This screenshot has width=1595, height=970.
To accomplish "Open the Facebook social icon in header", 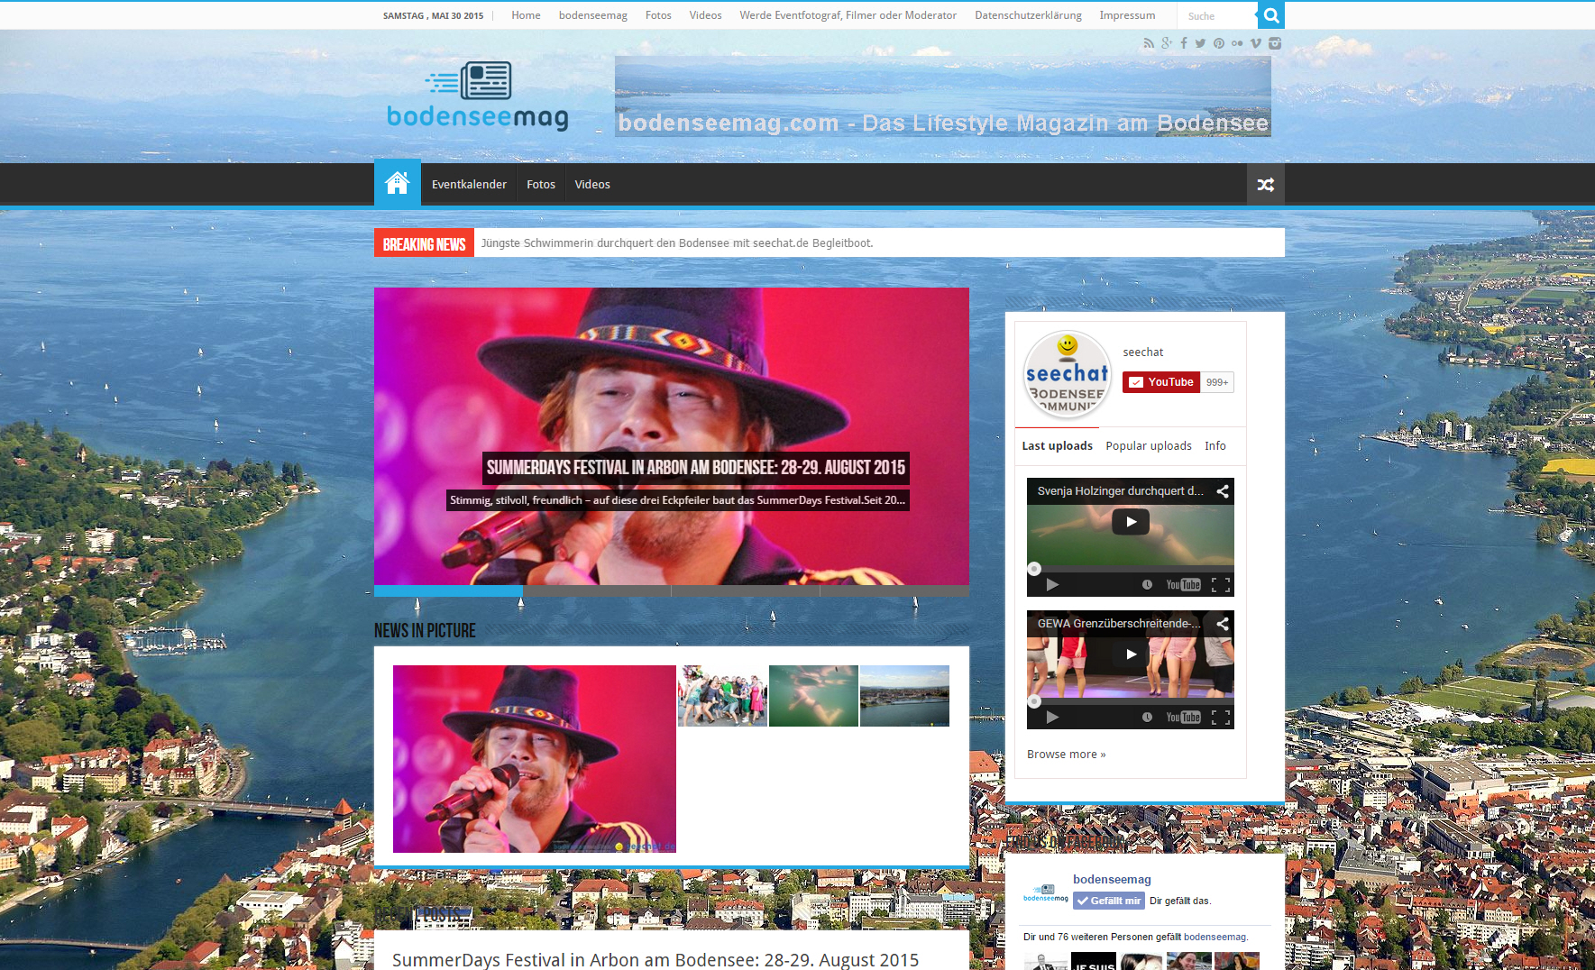I will tap(1184, 43).
